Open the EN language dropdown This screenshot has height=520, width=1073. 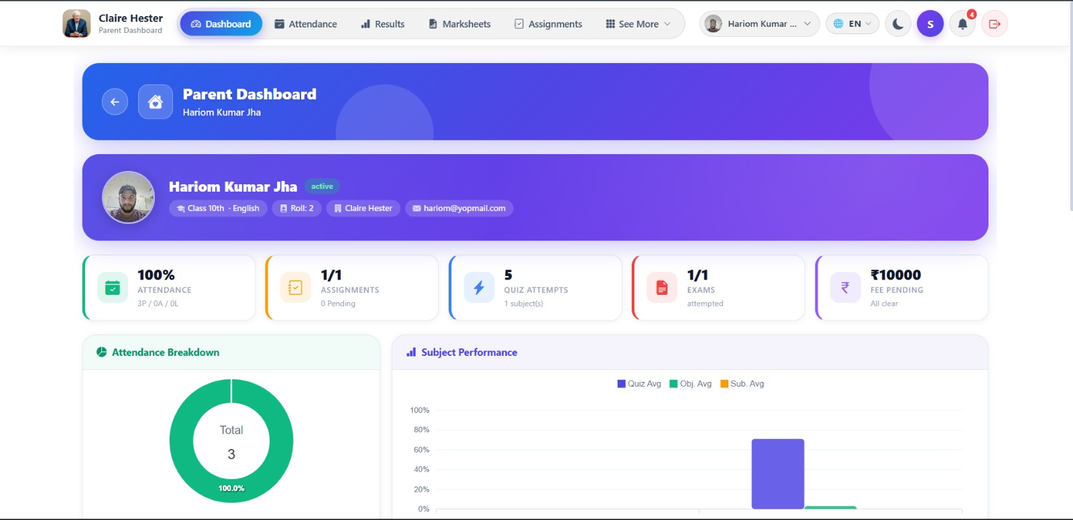coord(852,24)
